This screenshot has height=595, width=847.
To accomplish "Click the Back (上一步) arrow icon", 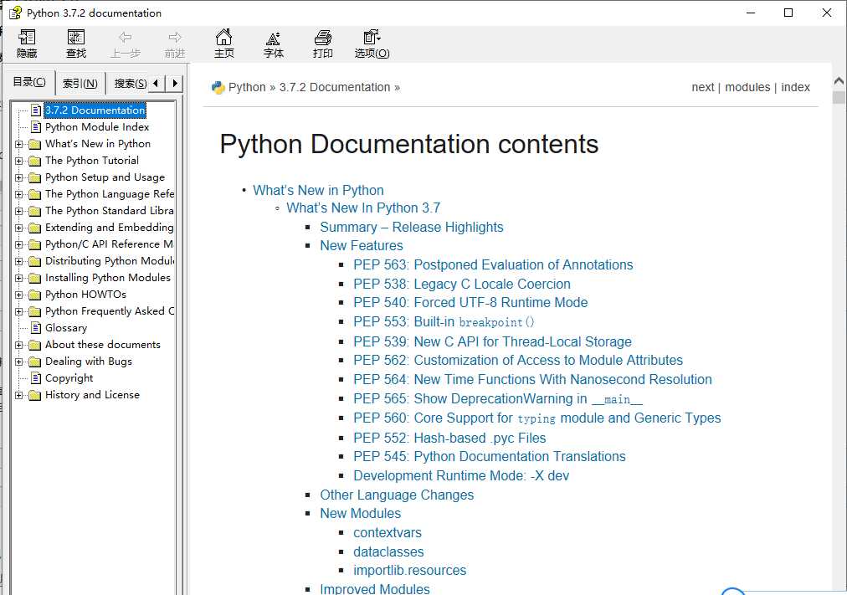I will (126, 38).
